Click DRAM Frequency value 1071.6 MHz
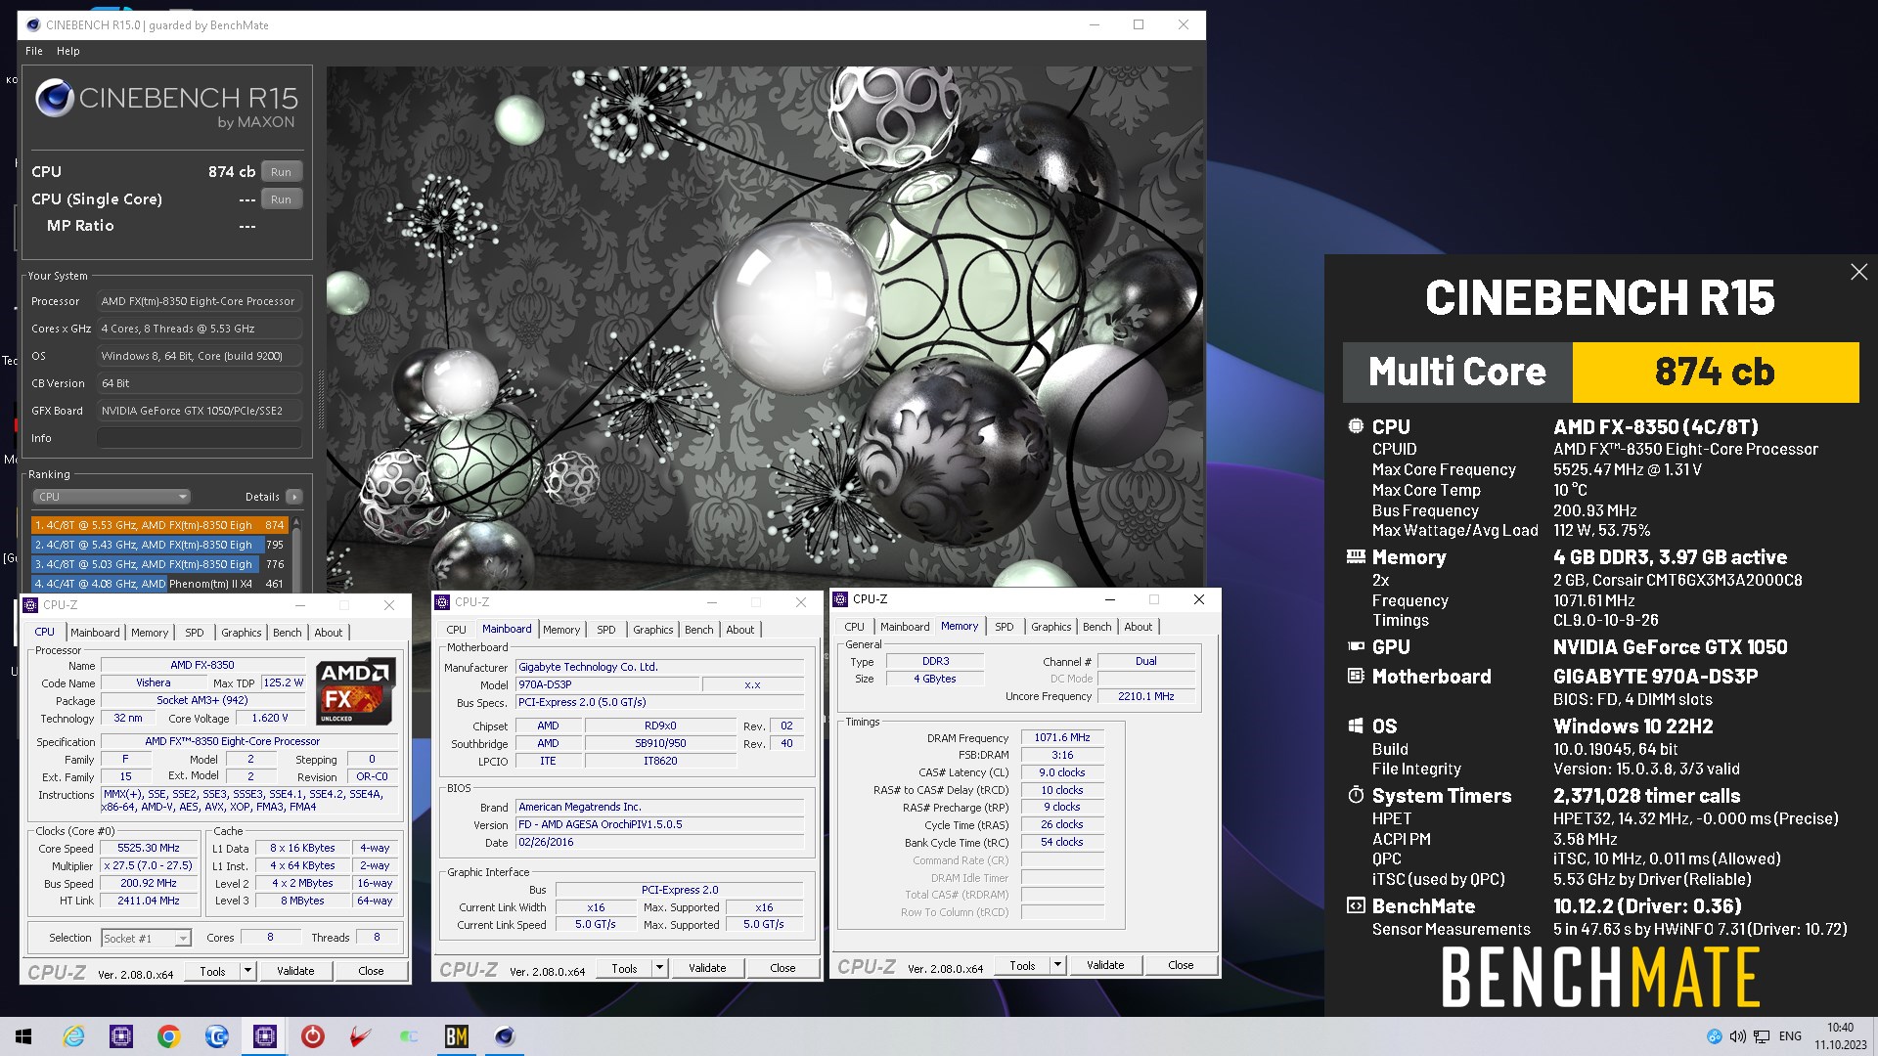This screenshot has width=1878, height=1056. 1062,738
